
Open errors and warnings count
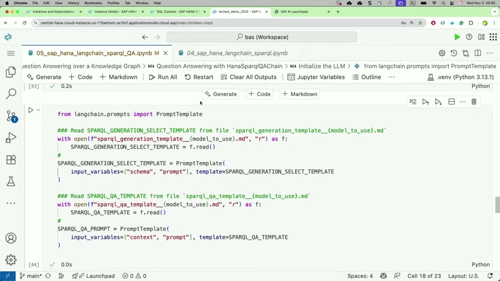pos(134,276)
